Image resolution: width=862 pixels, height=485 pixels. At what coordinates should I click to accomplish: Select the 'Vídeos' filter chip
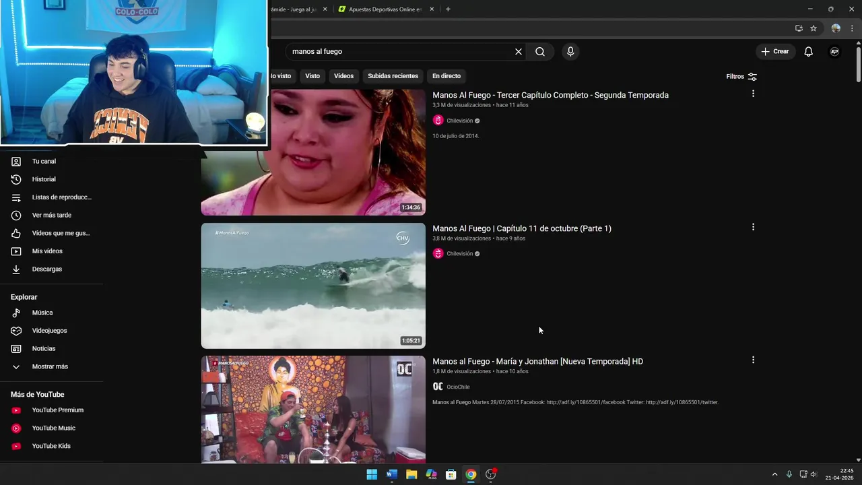point(343,76)
